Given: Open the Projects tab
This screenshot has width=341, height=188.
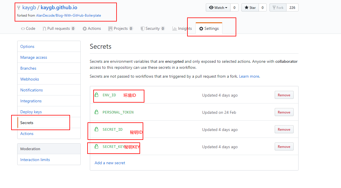Looking at the screenshot, I should [x=120, y=29].
